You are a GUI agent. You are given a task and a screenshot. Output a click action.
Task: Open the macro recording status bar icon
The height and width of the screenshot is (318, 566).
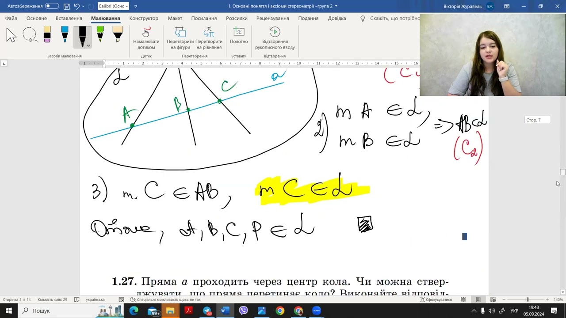(x=122, y=299)
